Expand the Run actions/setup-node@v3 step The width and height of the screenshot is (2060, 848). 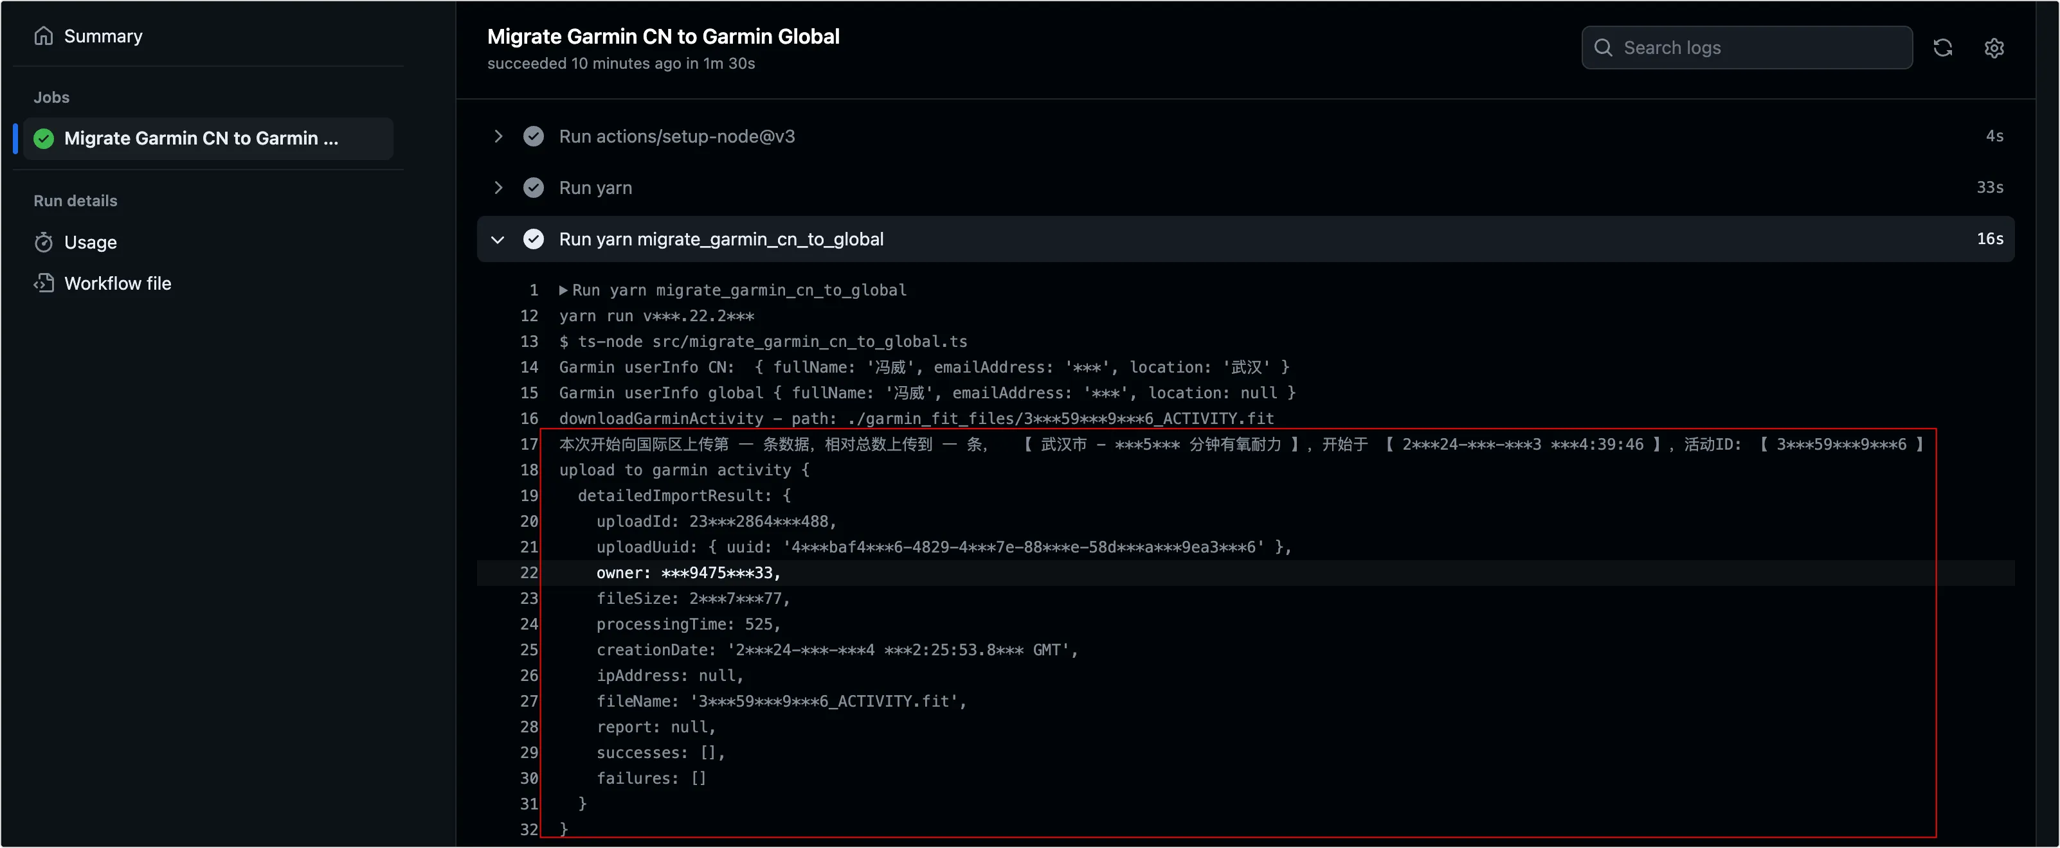[498, 137]
